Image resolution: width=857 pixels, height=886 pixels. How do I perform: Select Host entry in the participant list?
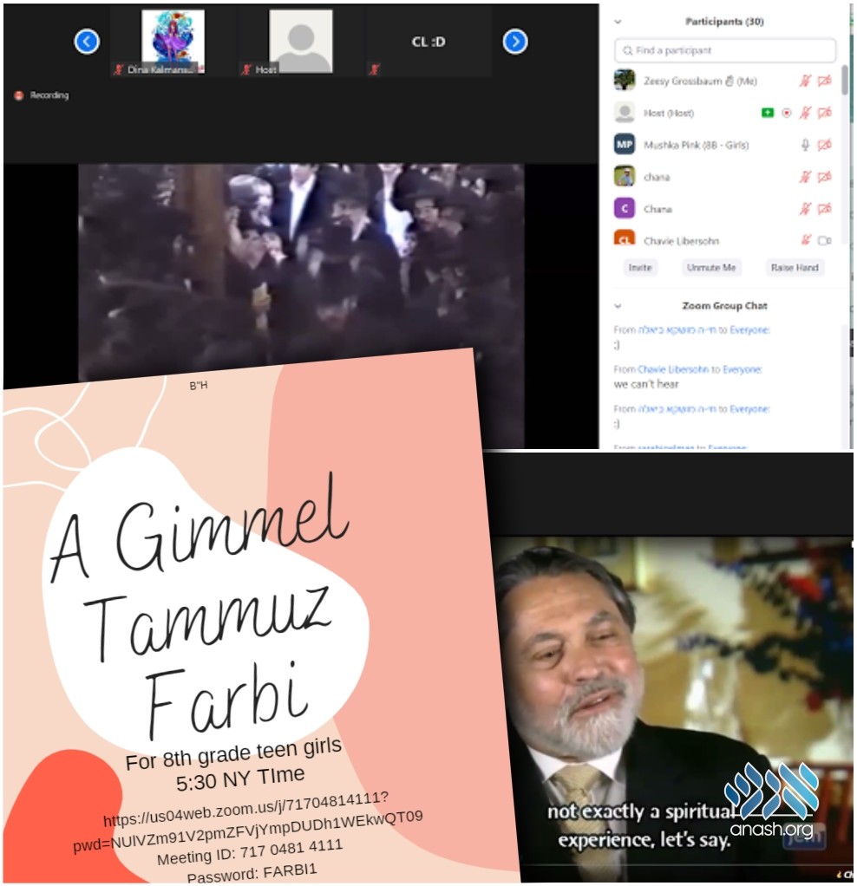668,113
